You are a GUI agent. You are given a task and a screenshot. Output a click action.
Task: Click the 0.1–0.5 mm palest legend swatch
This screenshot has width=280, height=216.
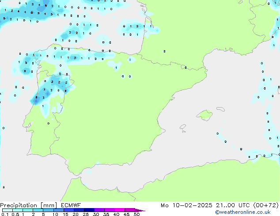pos(8,210)
